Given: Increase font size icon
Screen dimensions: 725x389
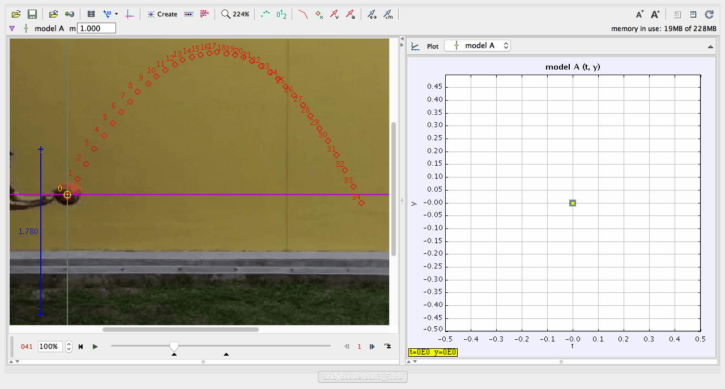Looking at the screenshot, I should point(655,15).
